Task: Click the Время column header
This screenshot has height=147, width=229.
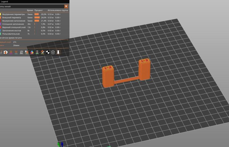Action: [30, 10]
